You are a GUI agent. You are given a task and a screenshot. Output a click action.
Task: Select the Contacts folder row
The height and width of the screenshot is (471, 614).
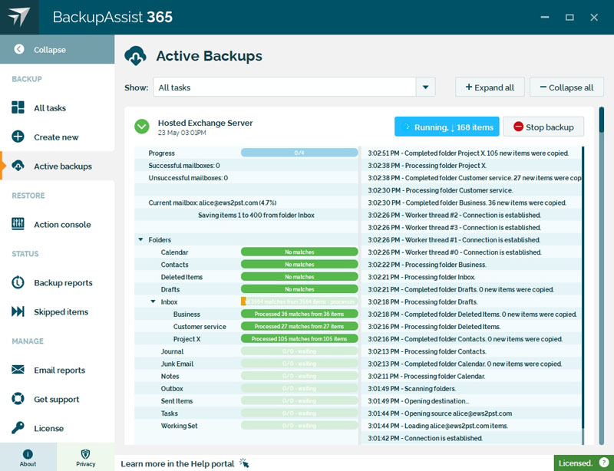tap(246, 265)
